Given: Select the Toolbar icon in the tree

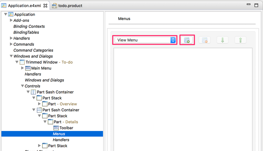Looking at the screenshot, I should [x=56, y=128].
